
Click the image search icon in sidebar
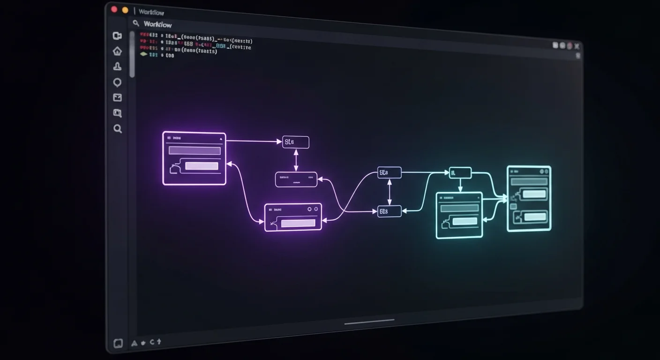[117, 113]
